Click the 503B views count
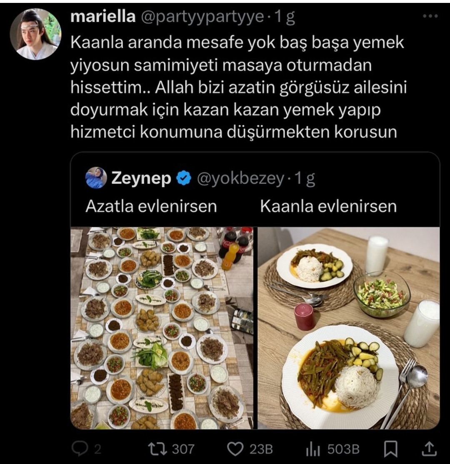Viewport: 450px width, 464px height. tap(343, 449)
